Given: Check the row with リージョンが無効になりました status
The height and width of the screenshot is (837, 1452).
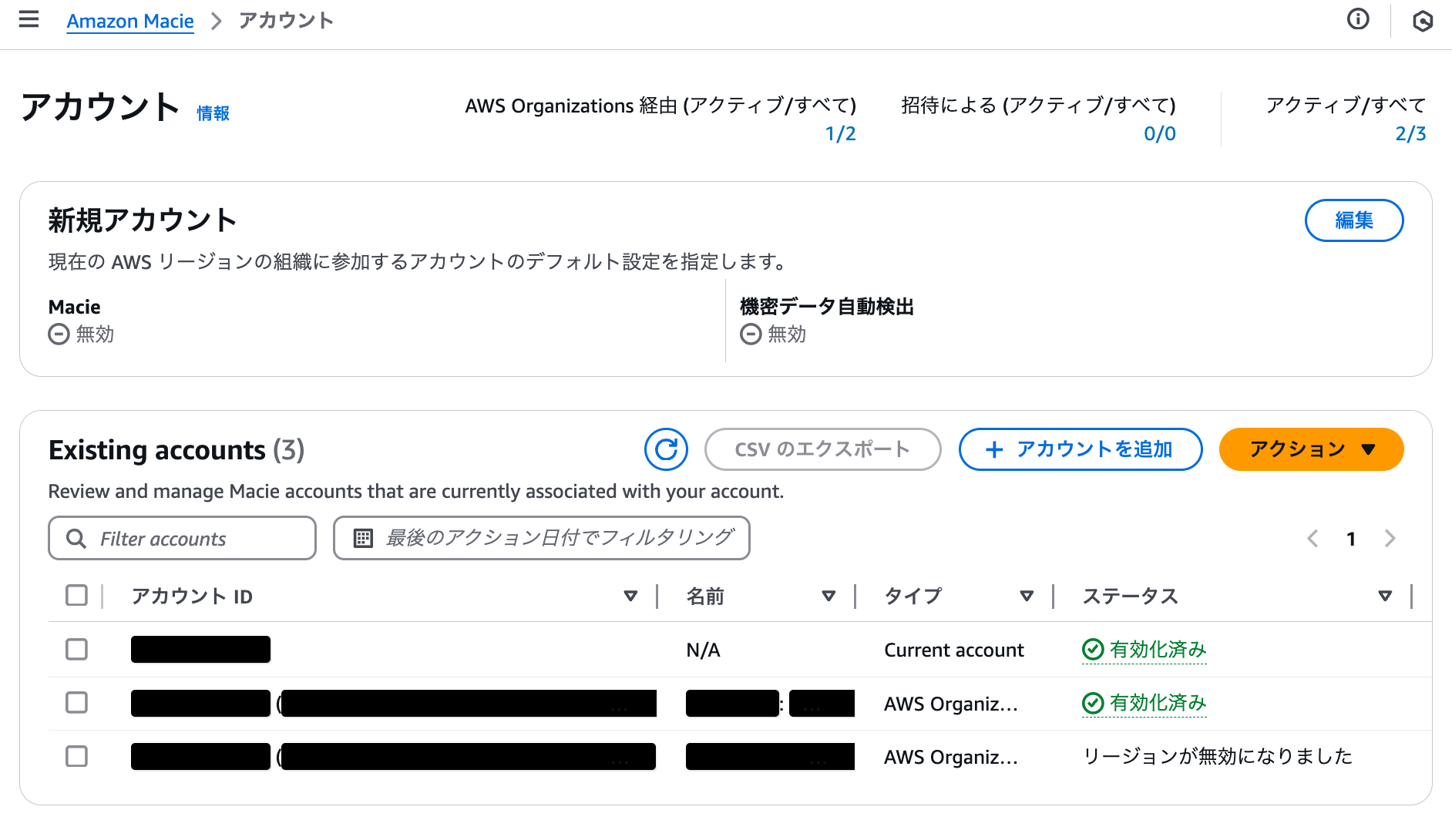Looking at the screenshot, I should 76,756.
